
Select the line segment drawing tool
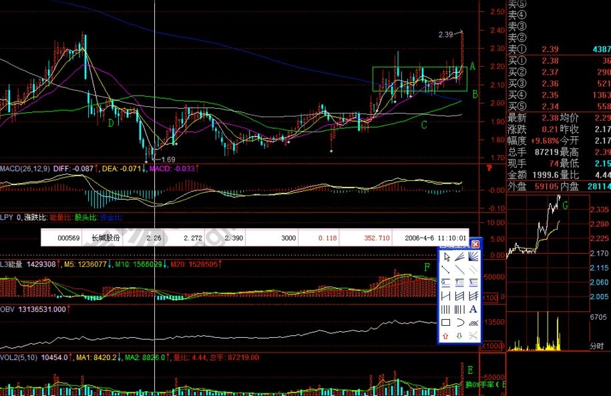[x=445, y=270]
